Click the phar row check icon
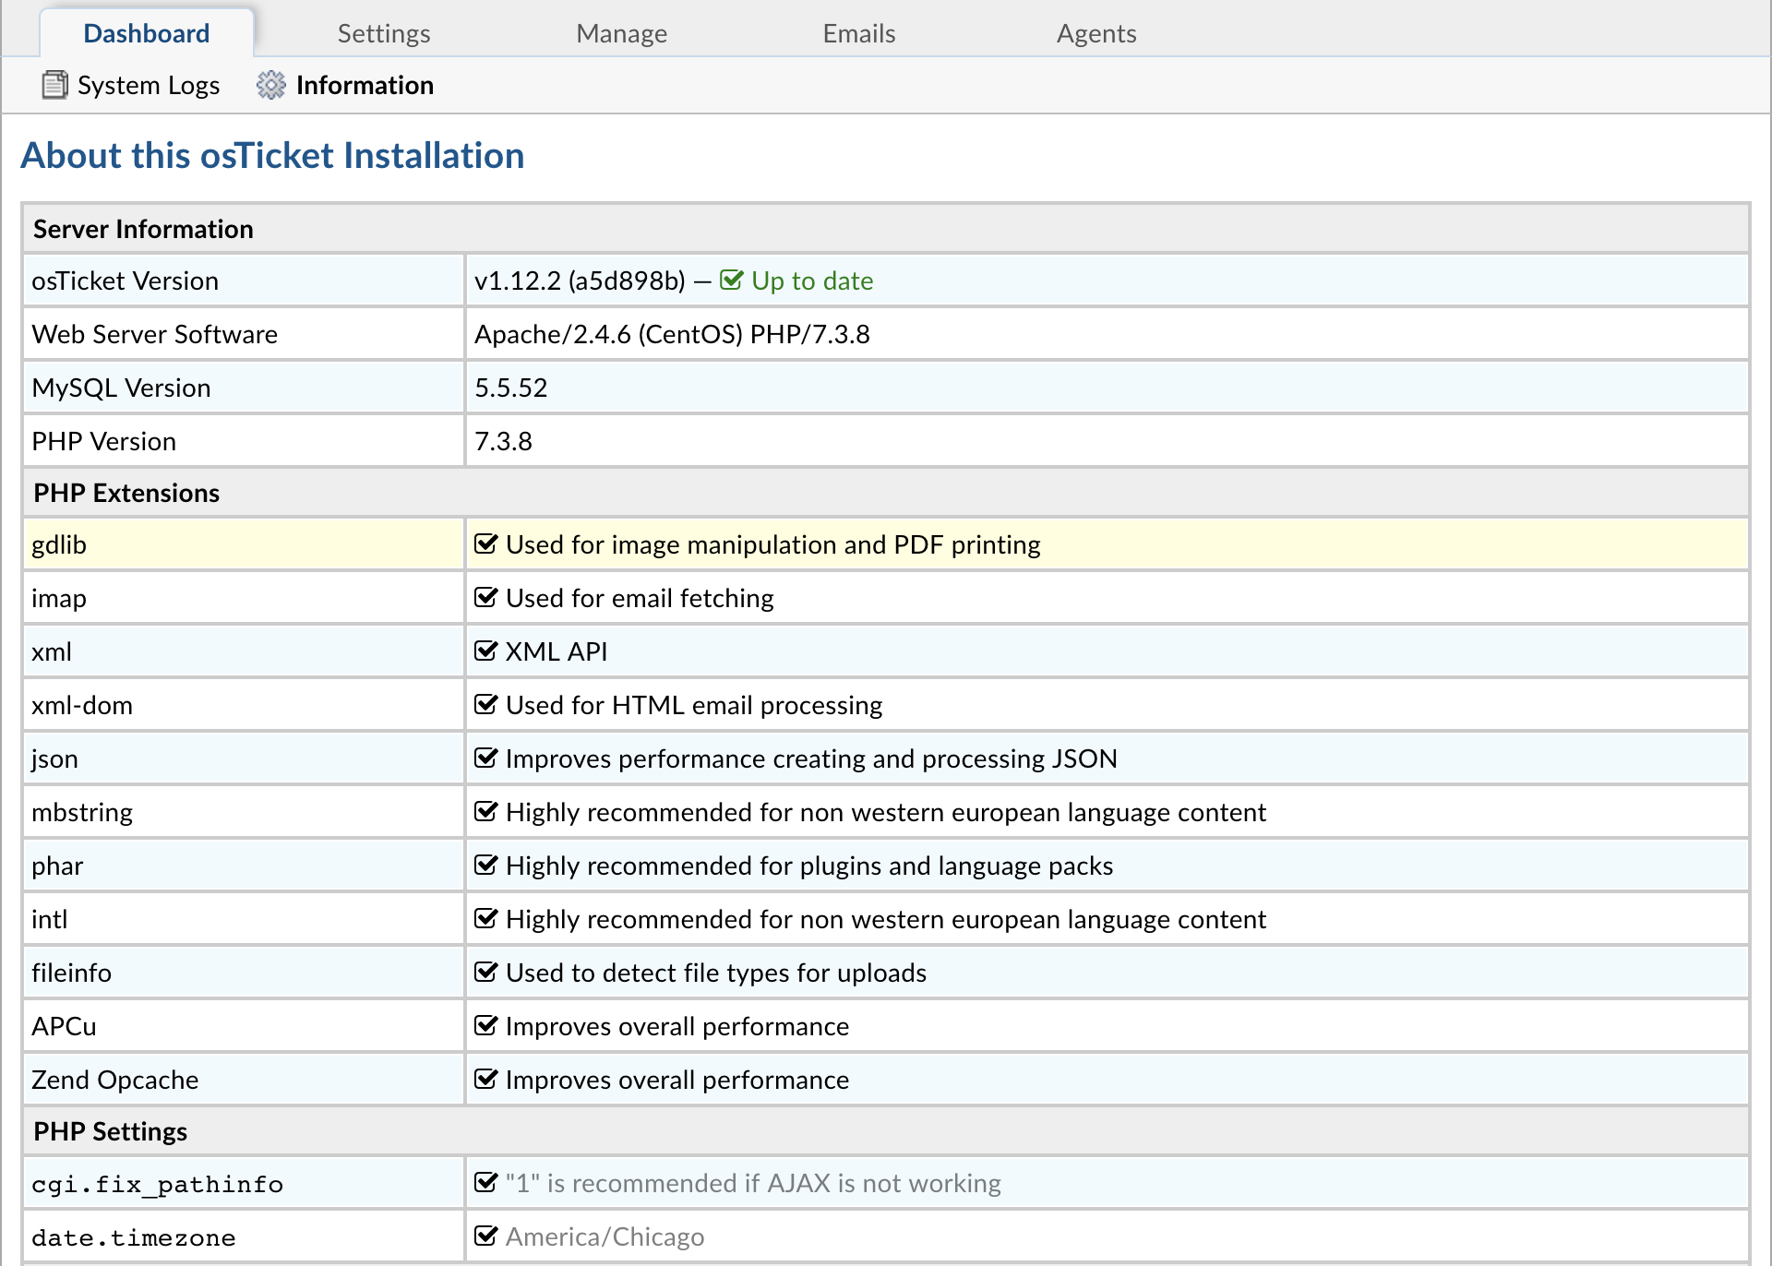The width and height of the screenshot is (1772, 1266). coord(485,866)
